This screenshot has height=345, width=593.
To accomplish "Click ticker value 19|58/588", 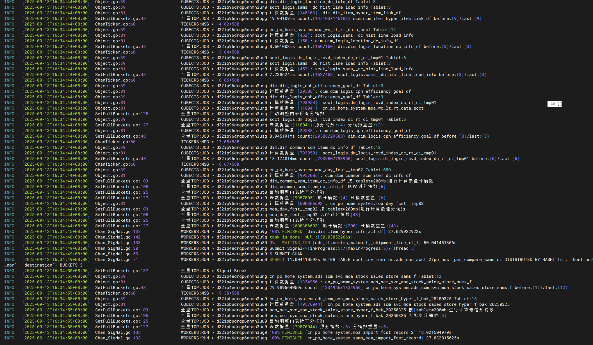I will click(x=228, y=293).
